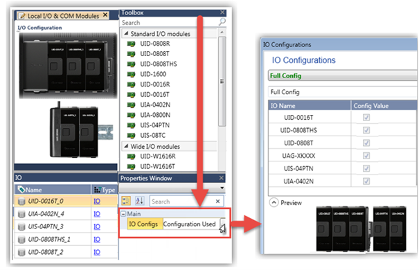Choose the UIS-04PTN toolbox module icon
This screenshot has height=270, width=419.
[x=131, y=125]
